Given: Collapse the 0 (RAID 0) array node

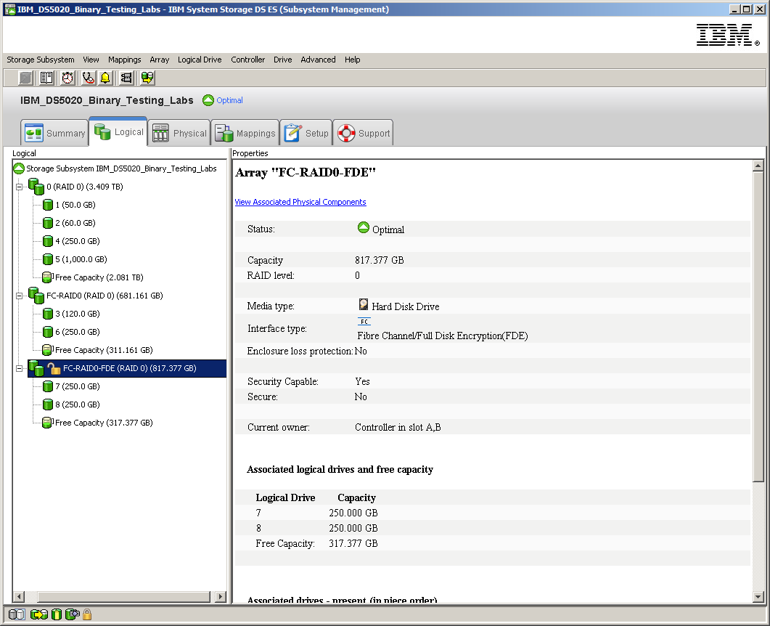Looking at the screenshot, I should click(x=19, y=187).
